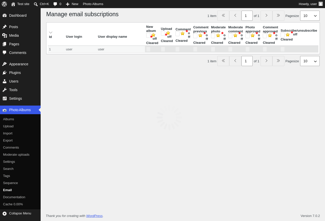Open Moderate uploads in Photo Albums submenu

pos(16,154)
